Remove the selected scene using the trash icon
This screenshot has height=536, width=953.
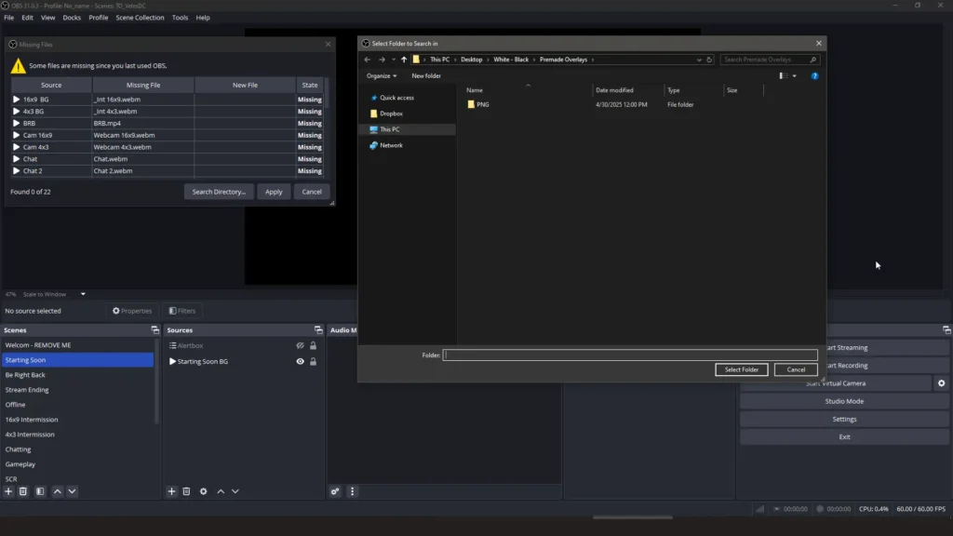pyautogui.click(x=24, y=491)
